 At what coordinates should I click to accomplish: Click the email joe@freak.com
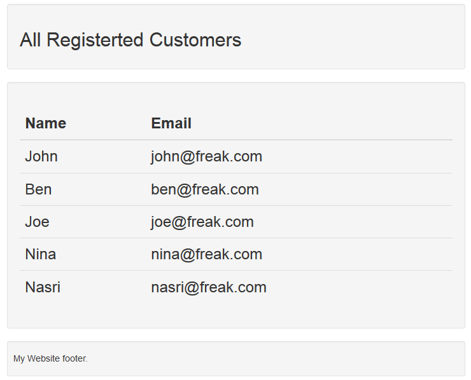202,222
